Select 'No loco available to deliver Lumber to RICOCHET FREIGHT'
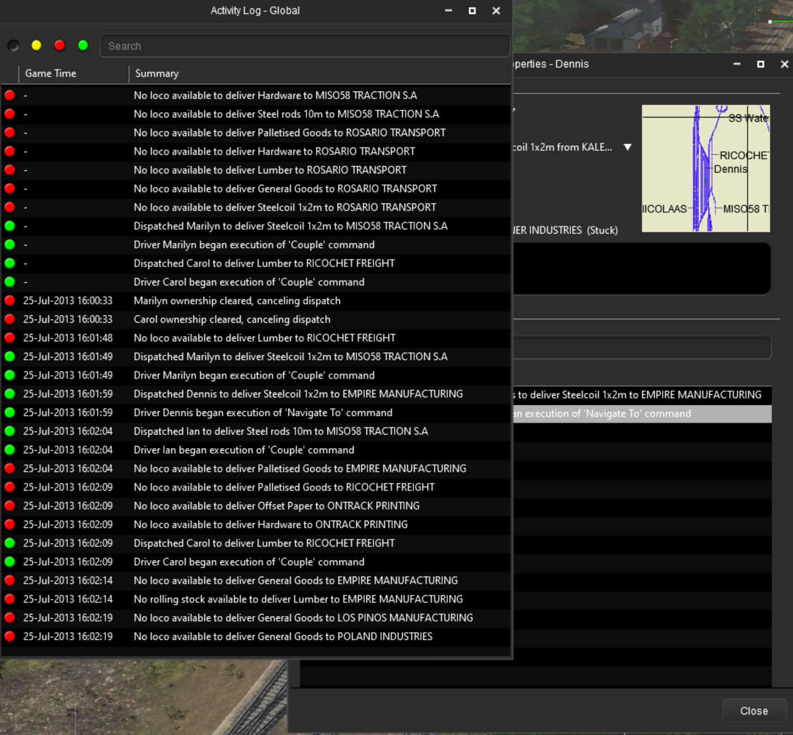This screenshot has width=793, height=735. coord(256,338)
